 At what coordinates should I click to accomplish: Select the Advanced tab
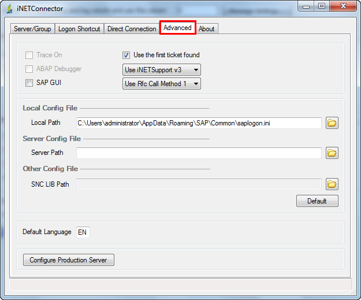[177, 28]
